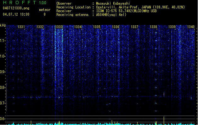Click the date stamp 04.07.12 13:30
Image resolution: width=198 pixels, height=125 pixels.
pyautogui.click(x=16, y=14)
